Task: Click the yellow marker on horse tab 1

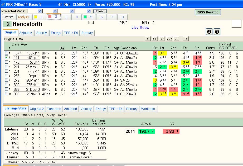Action: [36, 17]
